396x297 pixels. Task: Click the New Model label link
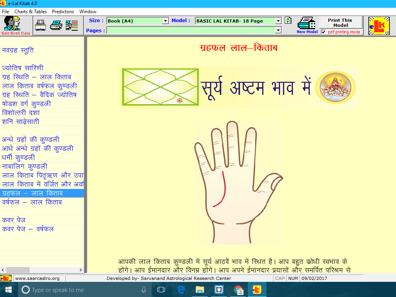tap(307, 32)
